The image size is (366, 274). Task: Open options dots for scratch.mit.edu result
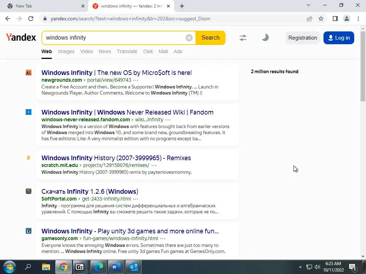point(154,166)
